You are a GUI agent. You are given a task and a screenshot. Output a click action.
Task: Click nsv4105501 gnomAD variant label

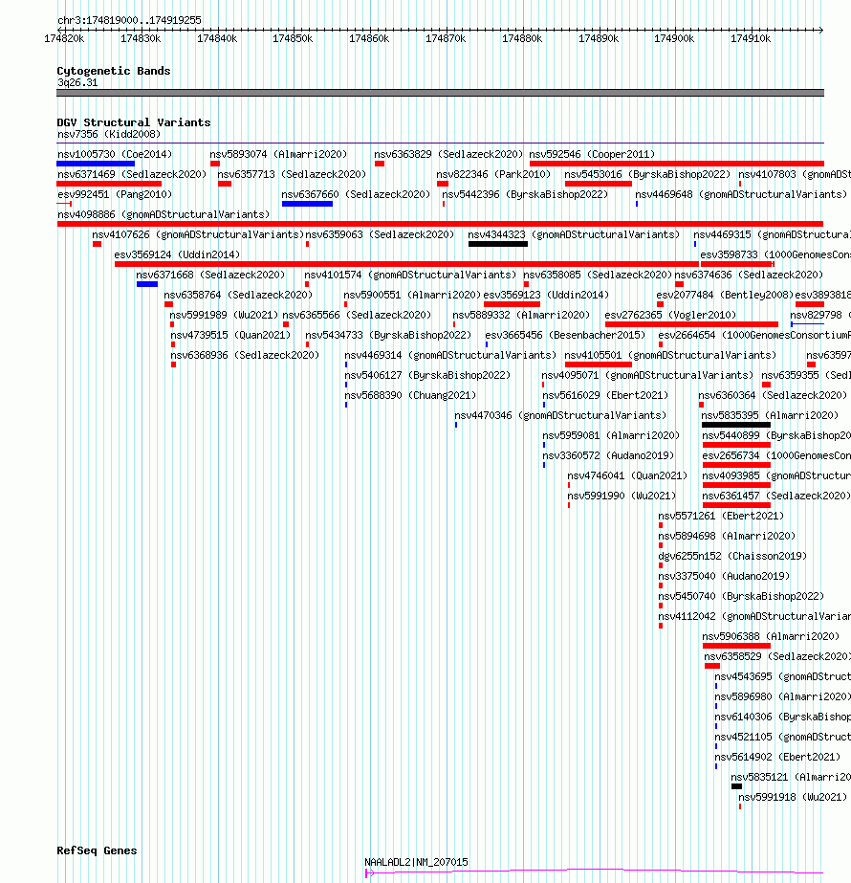click(x=670, y=355)
